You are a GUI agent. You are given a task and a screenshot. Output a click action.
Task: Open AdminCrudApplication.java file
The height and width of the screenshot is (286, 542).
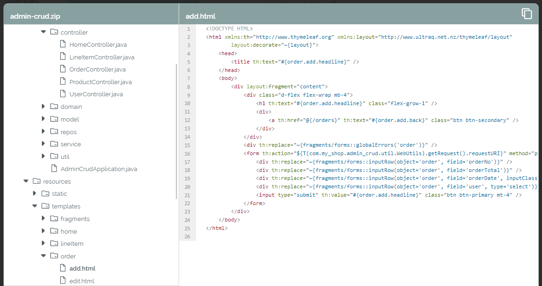pos(99,169)
